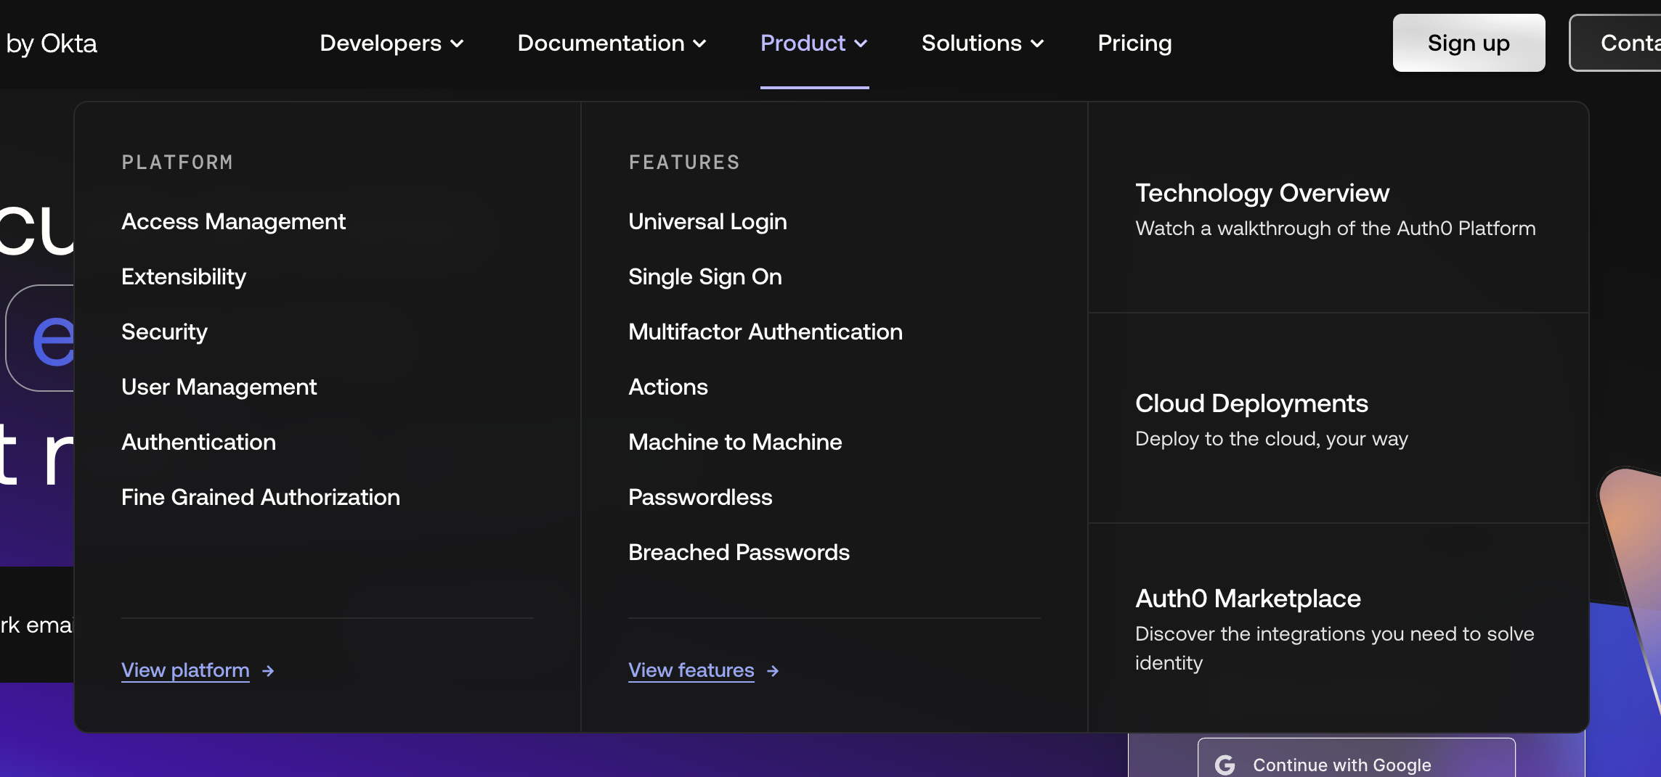This screenshot has height=777, width=1661.
Task: Open the Technology Overview card
Action: [1336, 209]
